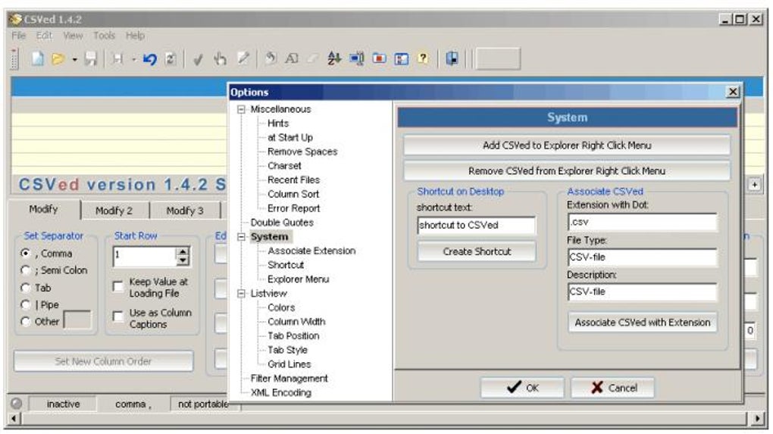Click the File Type input field
Screen dimensions: 773x434
pyautogui.click(x=643, y=258)
